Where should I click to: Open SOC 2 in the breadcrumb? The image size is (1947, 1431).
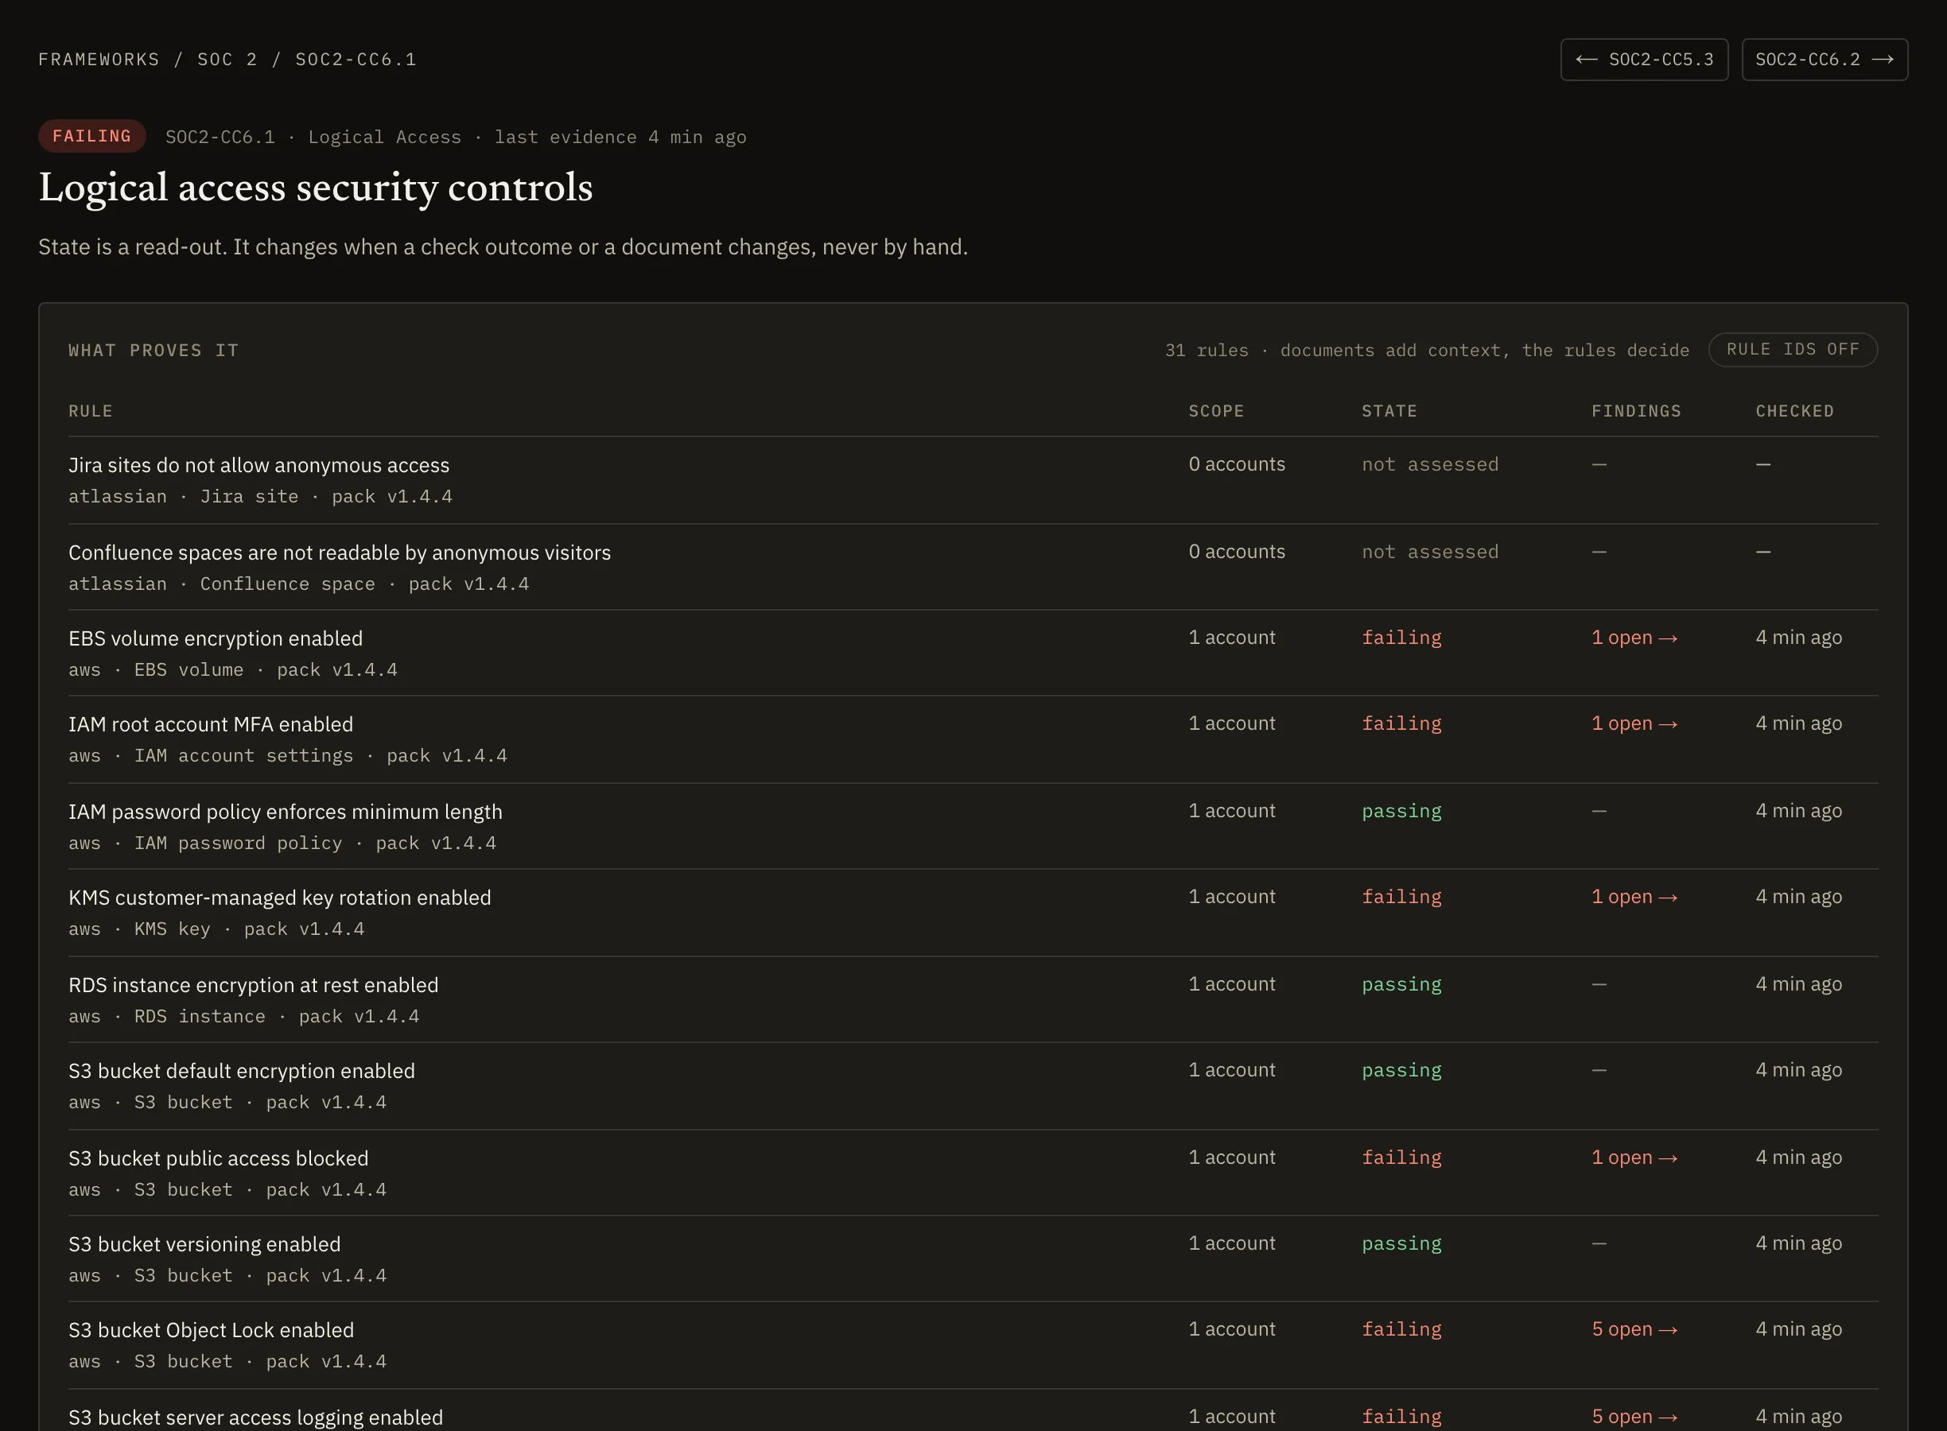227,60
